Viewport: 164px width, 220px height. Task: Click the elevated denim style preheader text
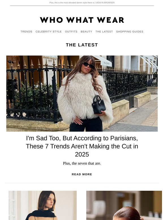(x=72, y=3)
